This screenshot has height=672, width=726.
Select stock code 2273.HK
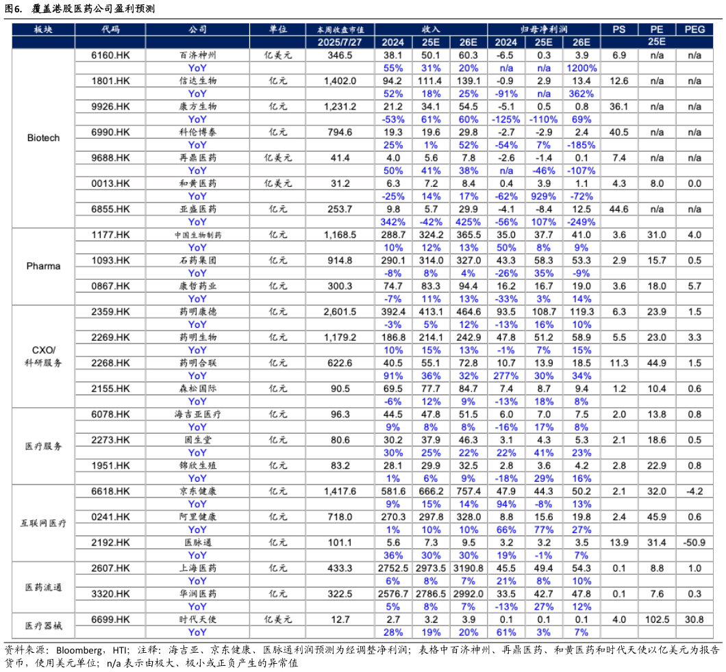pyautogui.click(x=110, y=440)
